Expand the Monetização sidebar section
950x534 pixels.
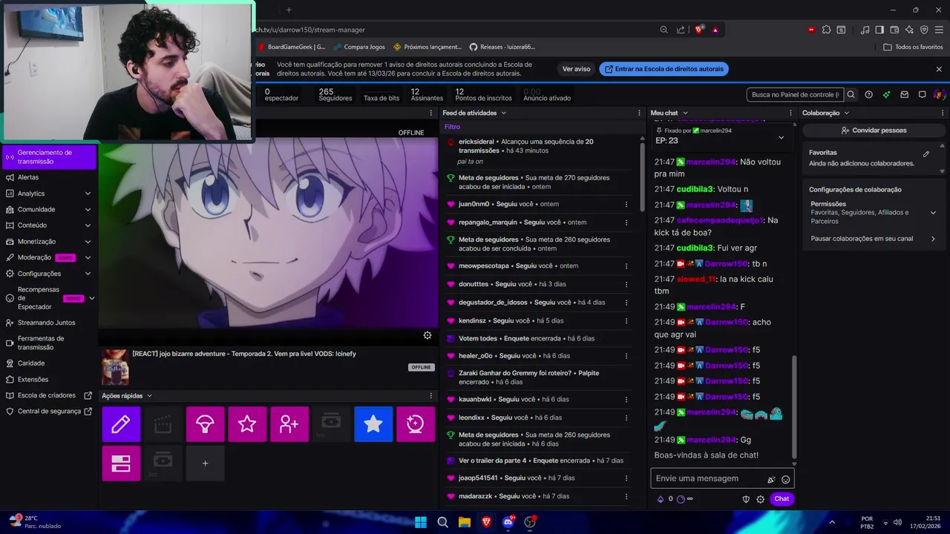[x=88, y=242]
